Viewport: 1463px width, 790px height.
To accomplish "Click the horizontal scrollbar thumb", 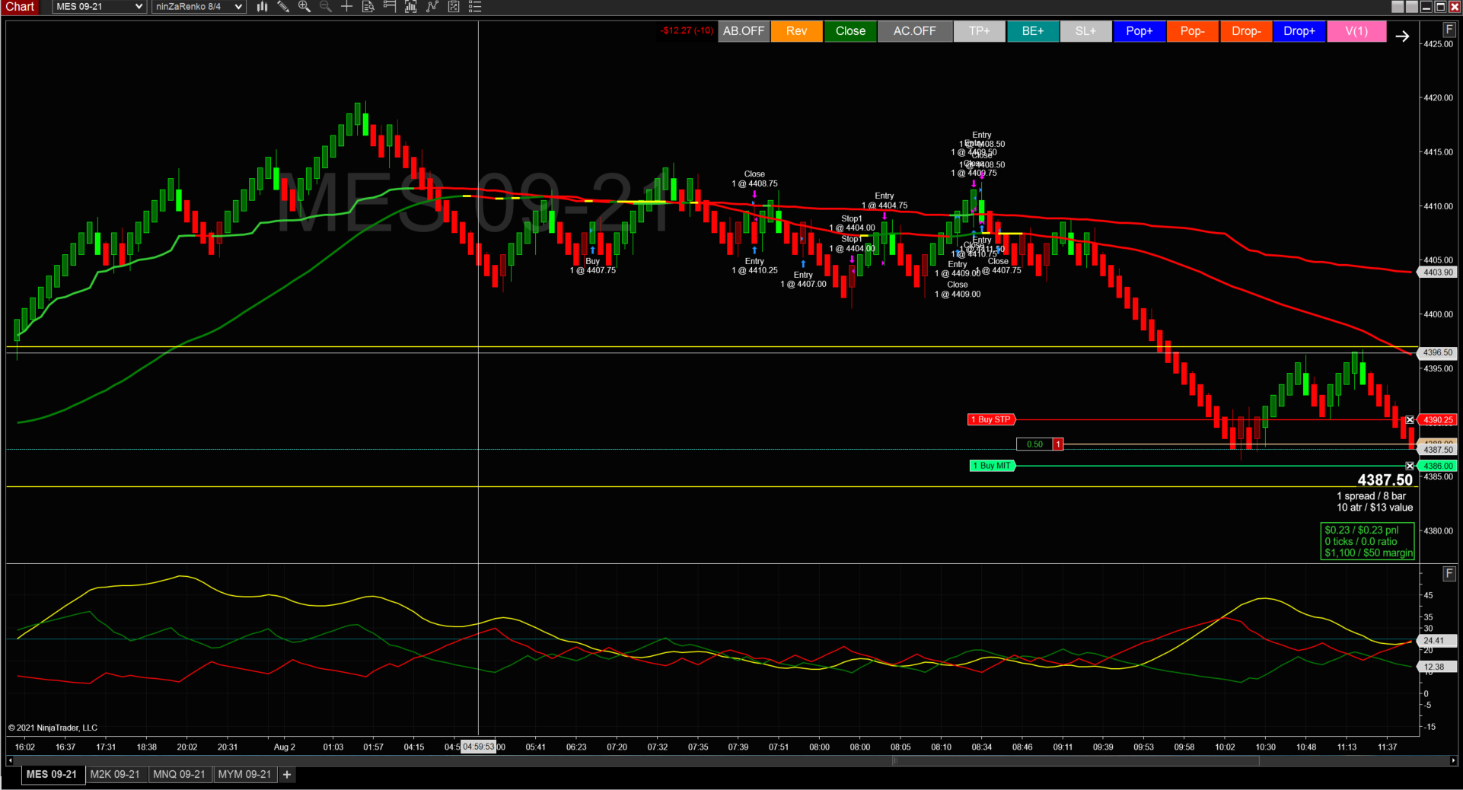I will (x=1076, y=760).
